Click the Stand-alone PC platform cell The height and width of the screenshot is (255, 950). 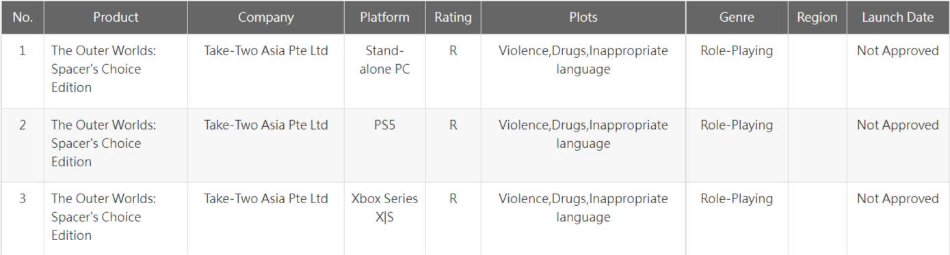coord(384,60)
